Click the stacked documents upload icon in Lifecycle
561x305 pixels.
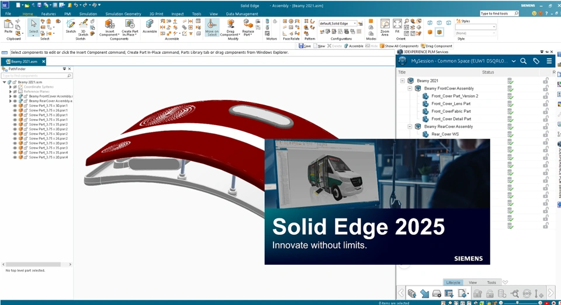pos(412,293)
